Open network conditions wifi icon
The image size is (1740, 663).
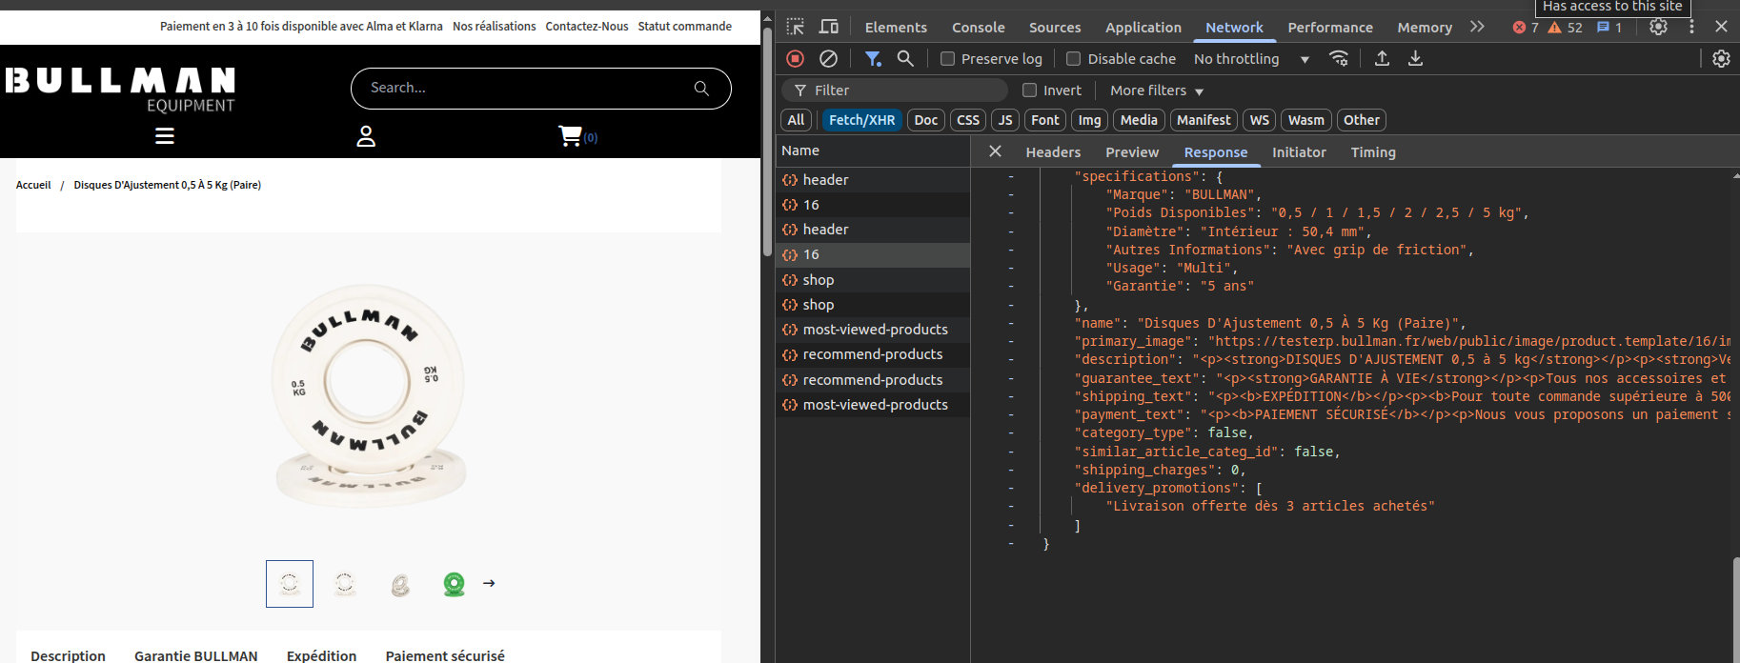click(1339, 59)
